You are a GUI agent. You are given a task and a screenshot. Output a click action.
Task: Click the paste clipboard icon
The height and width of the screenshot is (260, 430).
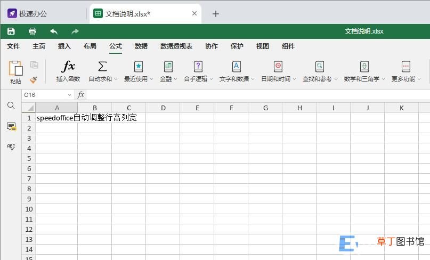pos(16,68)
